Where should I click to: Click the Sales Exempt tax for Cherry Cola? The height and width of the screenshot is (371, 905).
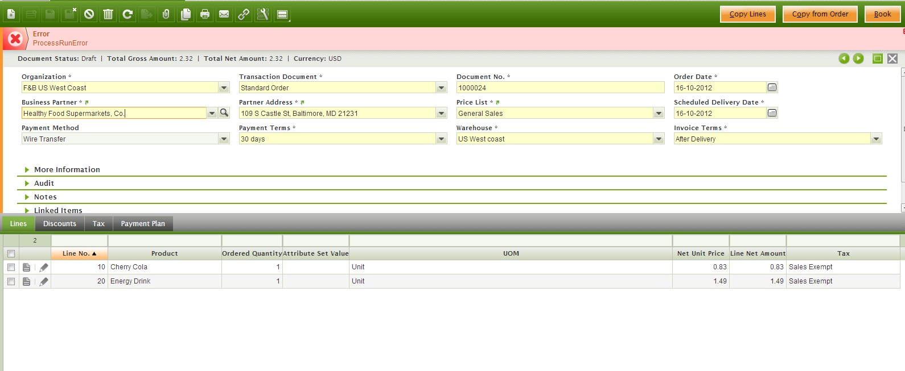[x=843, y=267]
